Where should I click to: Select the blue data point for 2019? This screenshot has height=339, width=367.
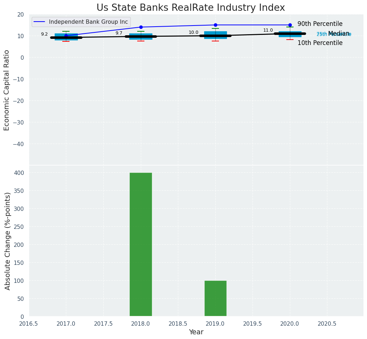(215, 25)
